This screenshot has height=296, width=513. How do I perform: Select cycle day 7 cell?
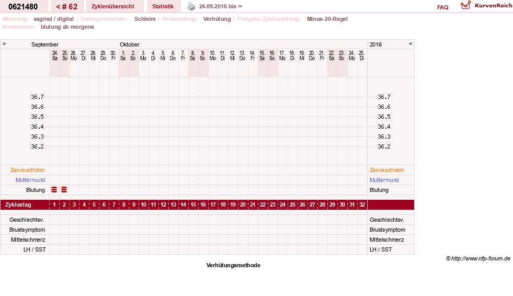click(x=114, y=205)
